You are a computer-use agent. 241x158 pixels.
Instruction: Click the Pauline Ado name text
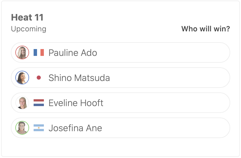click(73, 53)
